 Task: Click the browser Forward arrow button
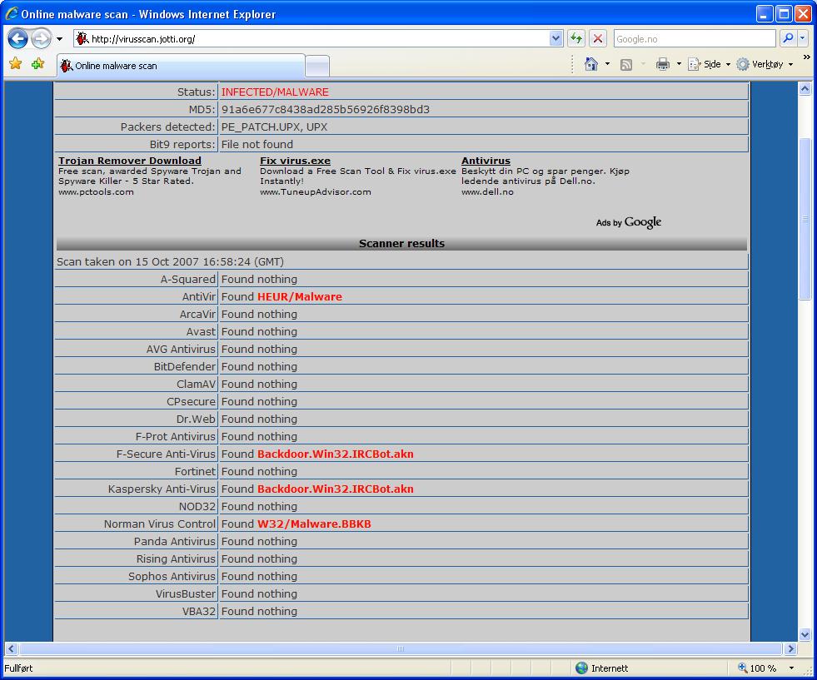click(x=41, y=38)
